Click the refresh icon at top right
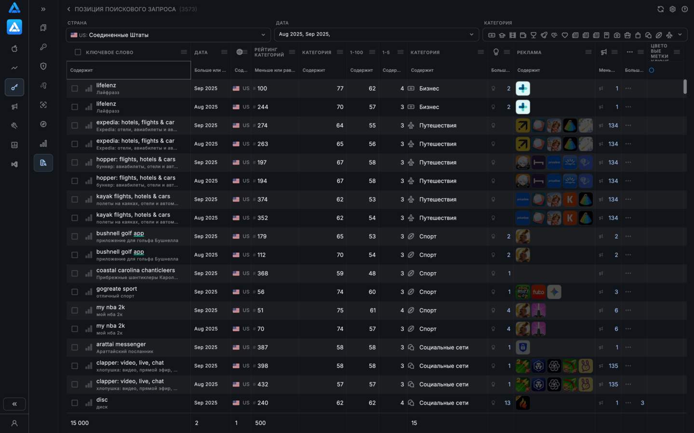Viewport: 694px width, 433px height. (660, 9)
